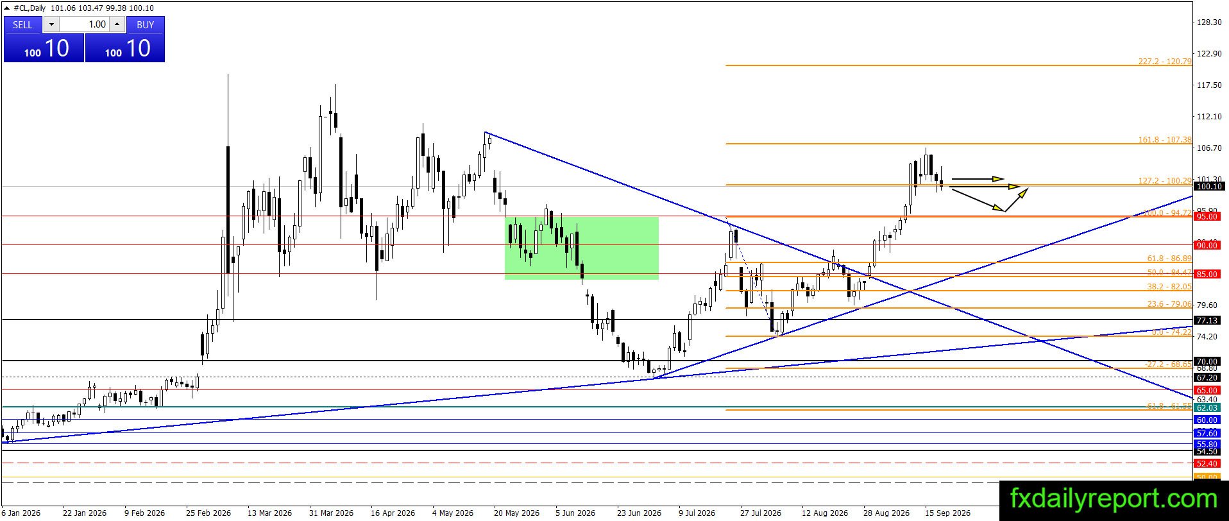
Task: Click the SELL button in one-click trading panel
Action: pos(22,24)
